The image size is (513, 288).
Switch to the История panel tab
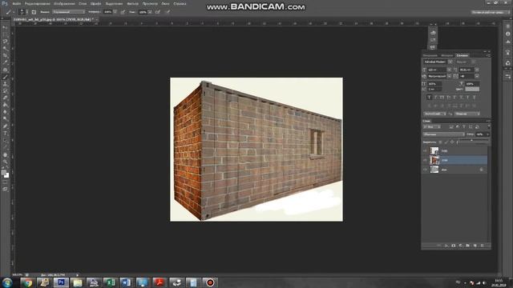pyautogui.click(x=447, y=55)
